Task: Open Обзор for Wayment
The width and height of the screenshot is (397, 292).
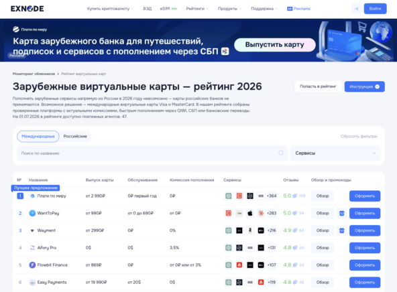Action: pyautogui.click(x=323, y=230)
